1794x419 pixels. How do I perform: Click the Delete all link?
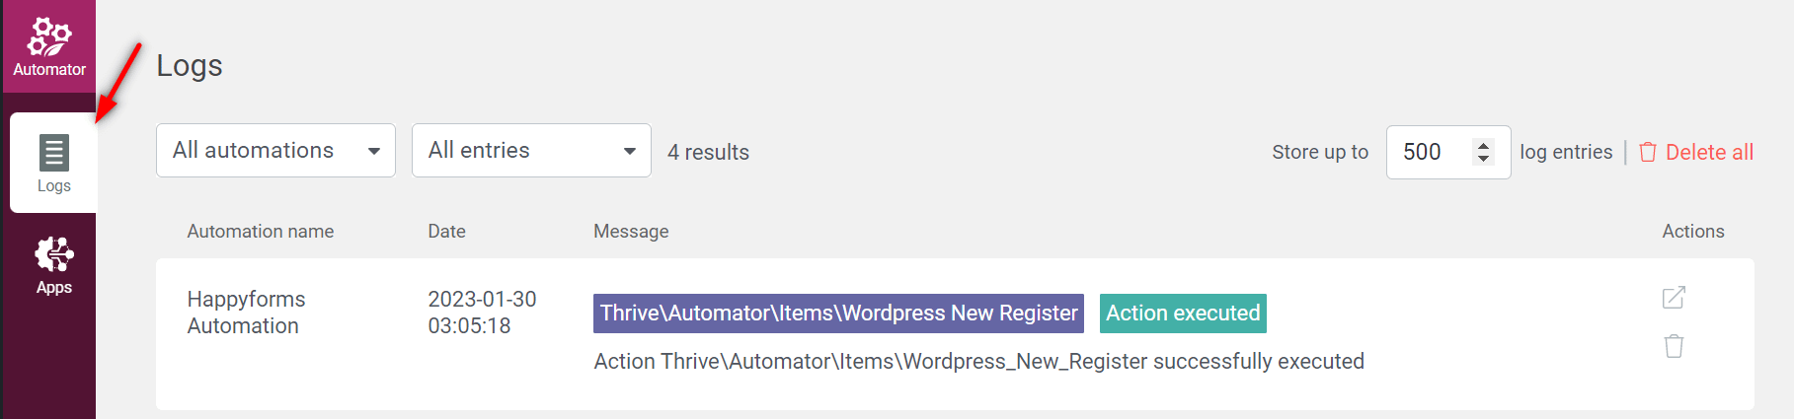click(1709, 152)
